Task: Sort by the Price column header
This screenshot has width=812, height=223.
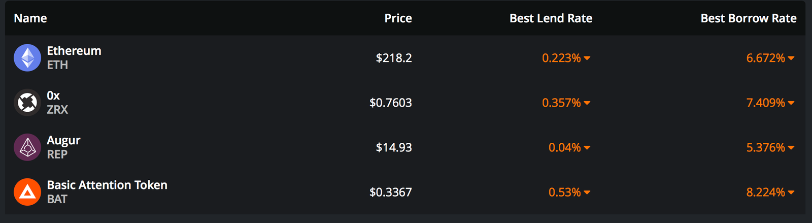Action: tap(398, 18)
